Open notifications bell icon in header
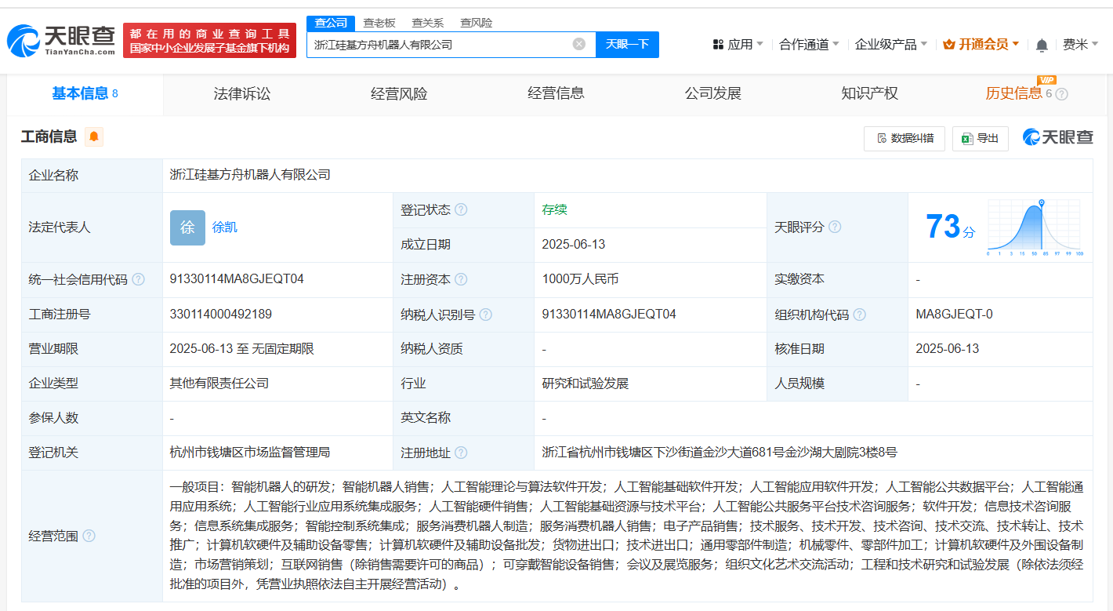The image size is (1113, 611). (1042, 45)
